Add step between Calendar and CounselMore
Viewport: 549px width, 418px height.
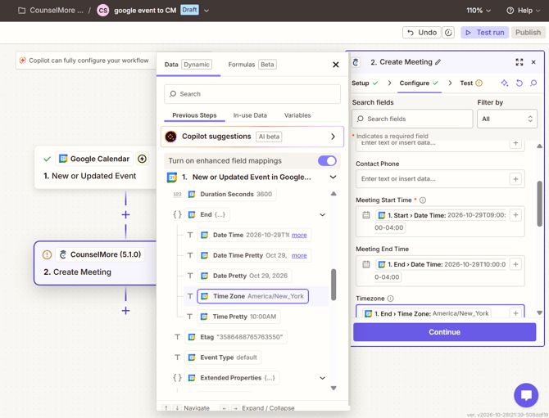pos(125,214)
